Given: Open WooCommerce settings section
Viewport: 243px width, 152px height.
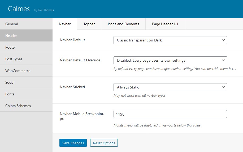Looking at the screenshot, I should pyautogui.click(x=26, y=71).
